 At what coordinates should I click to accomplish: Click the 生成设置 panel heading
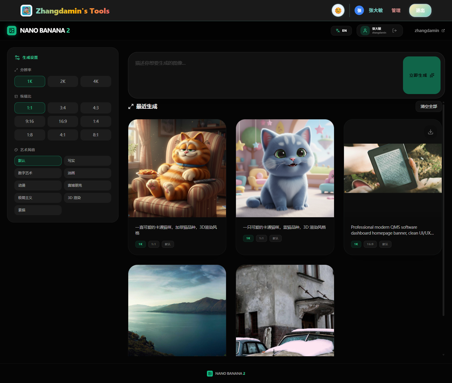pyautogui.click(x=30, y=58)
